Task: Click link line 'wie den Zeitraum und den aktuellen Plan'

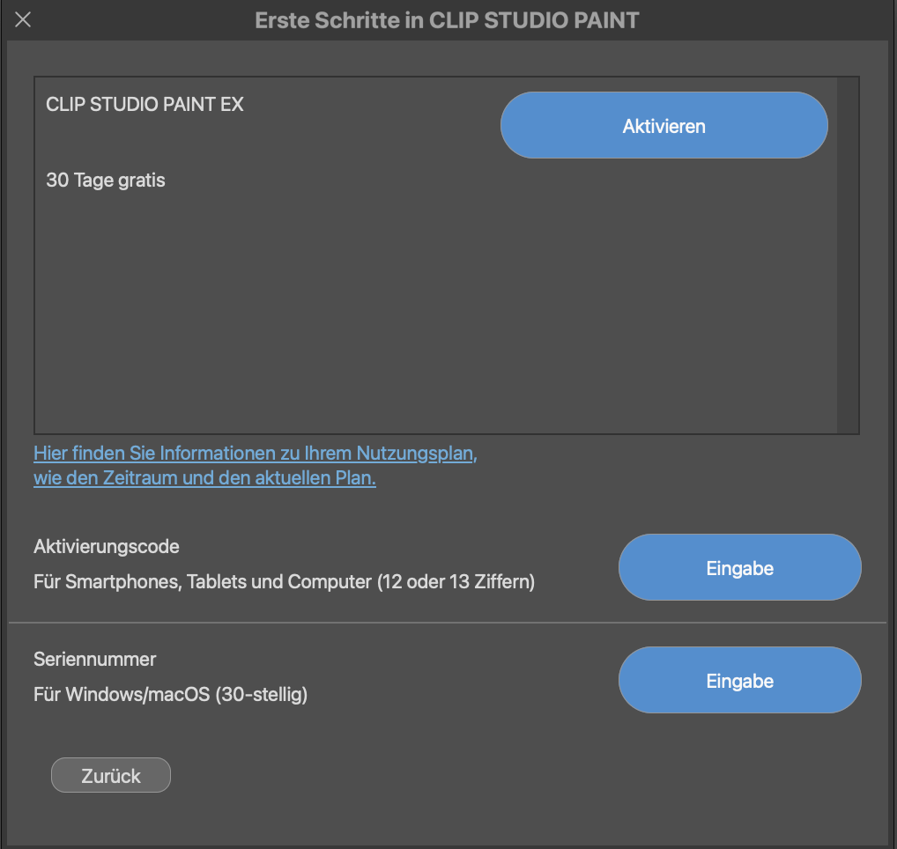Action: coord(204,479)
